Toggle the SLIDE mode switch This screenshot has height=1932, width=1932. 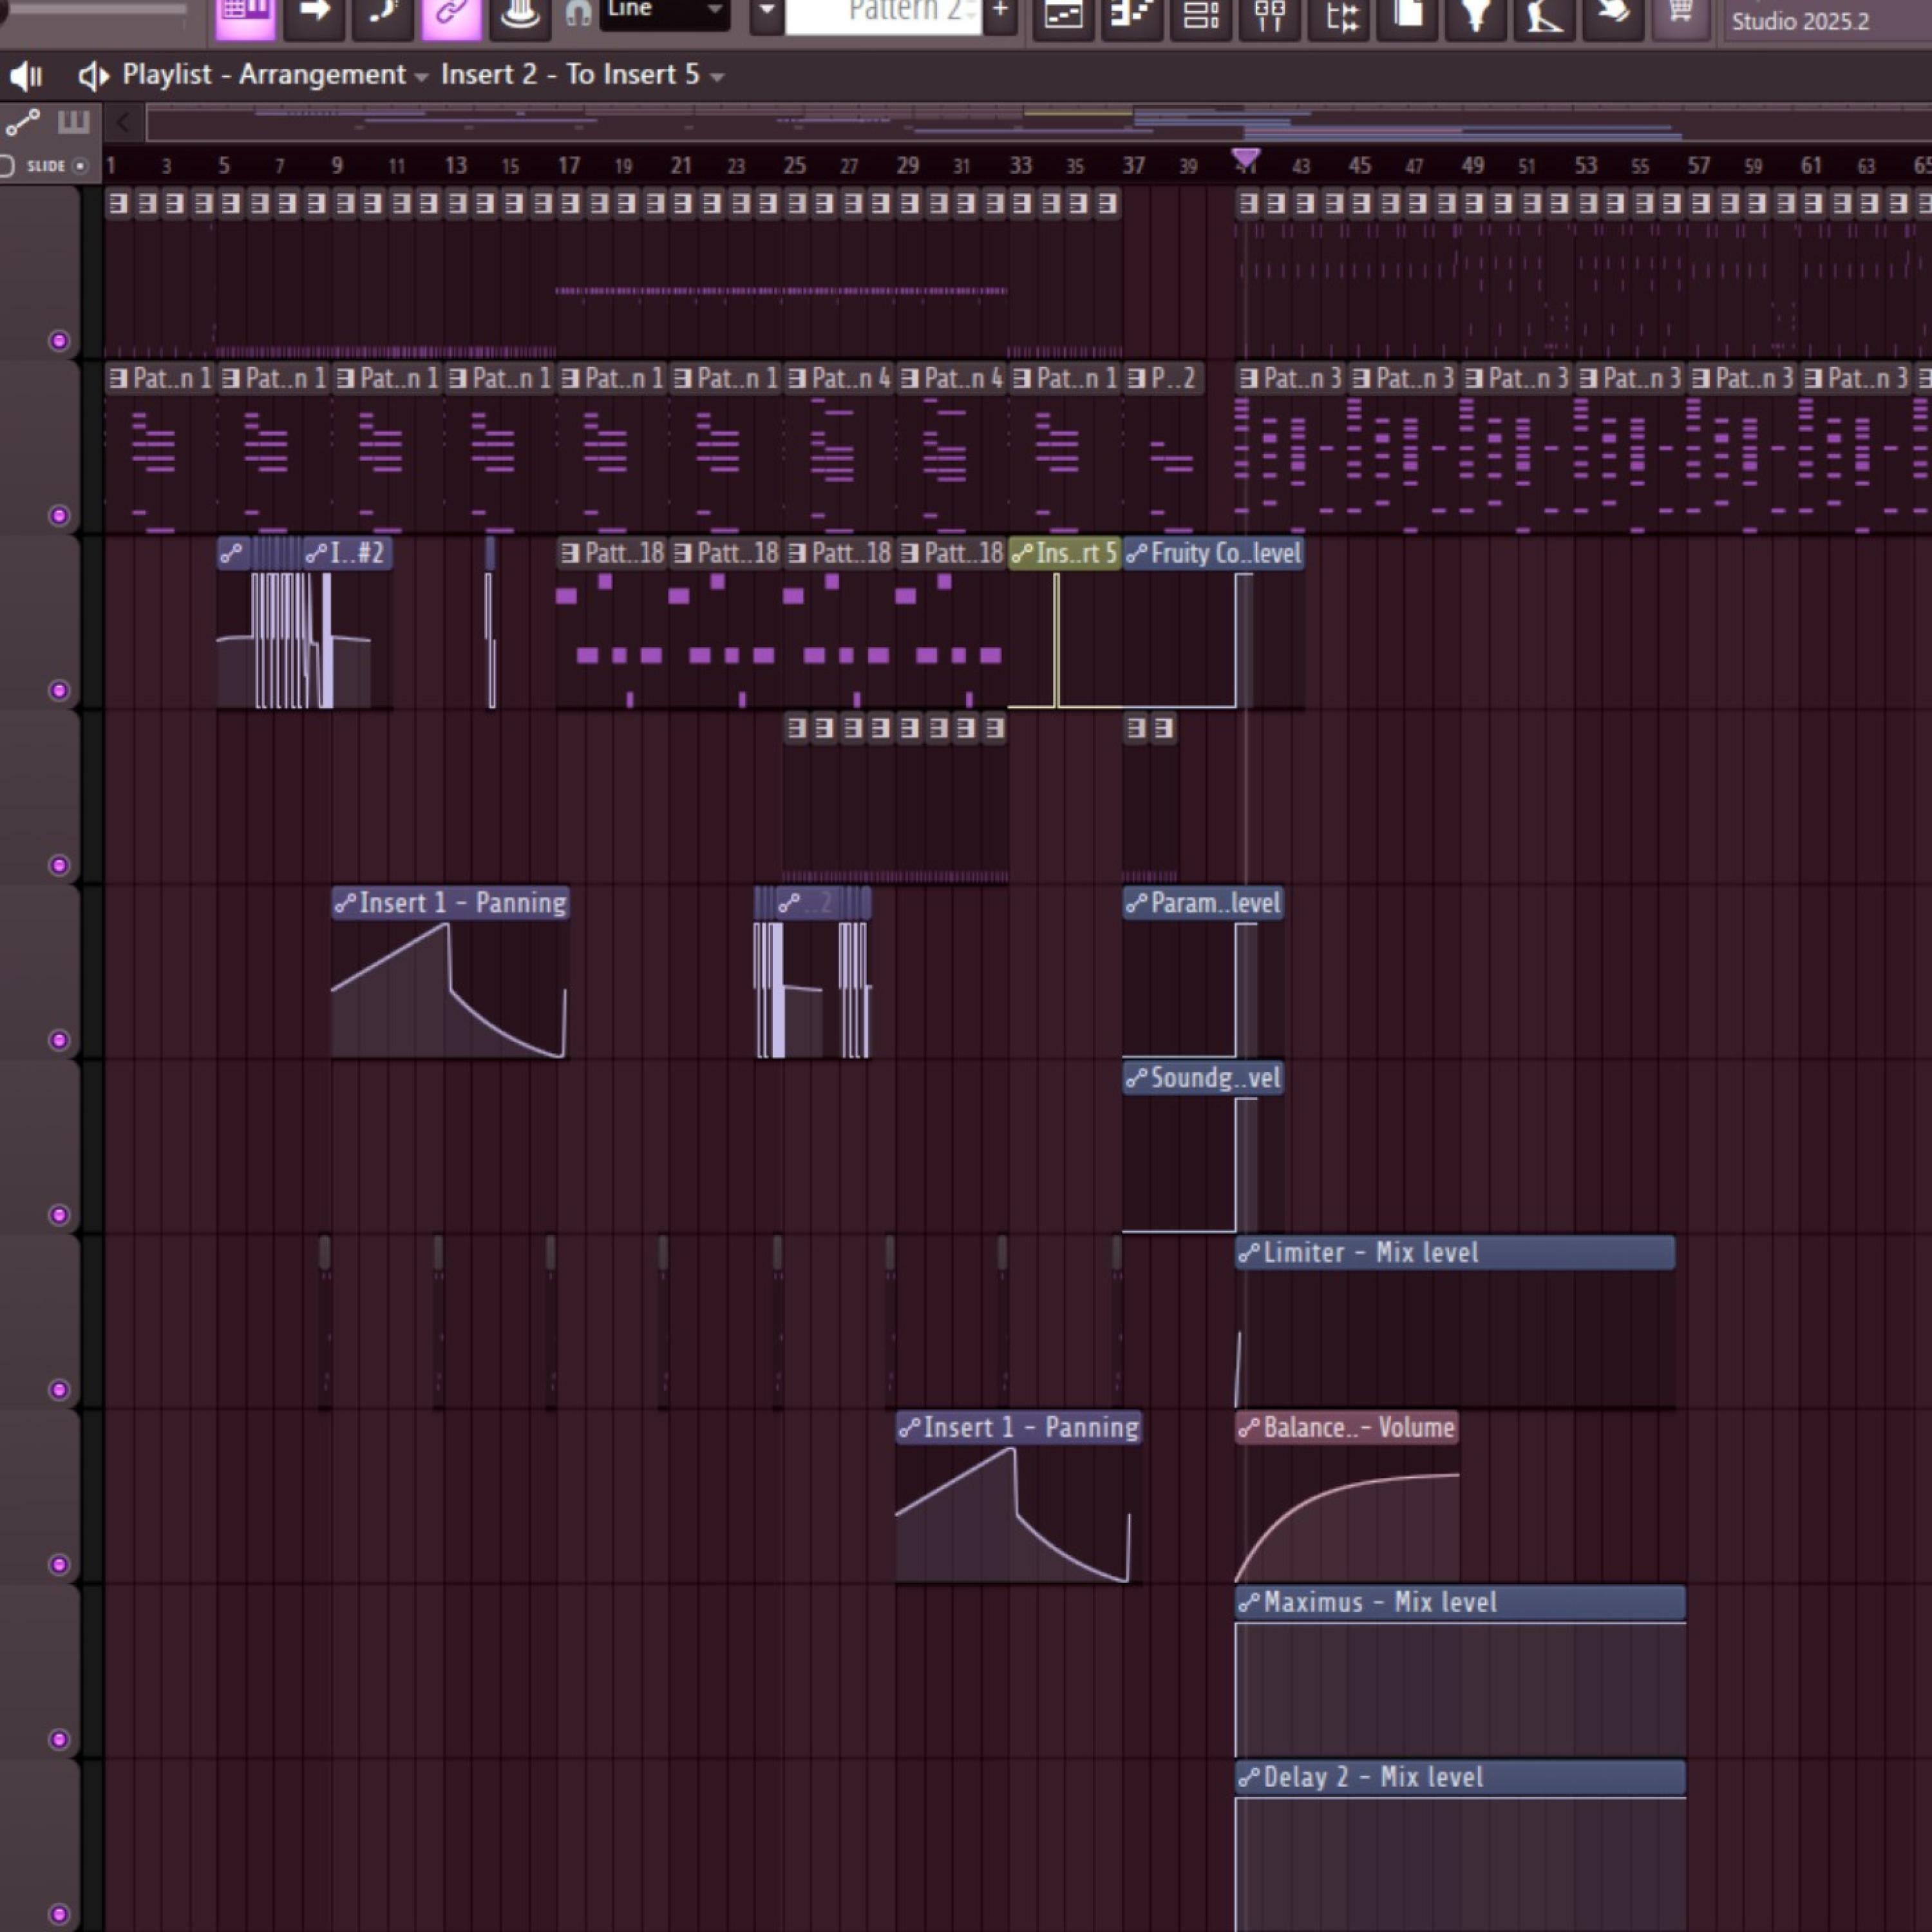[x=80, y=166]
